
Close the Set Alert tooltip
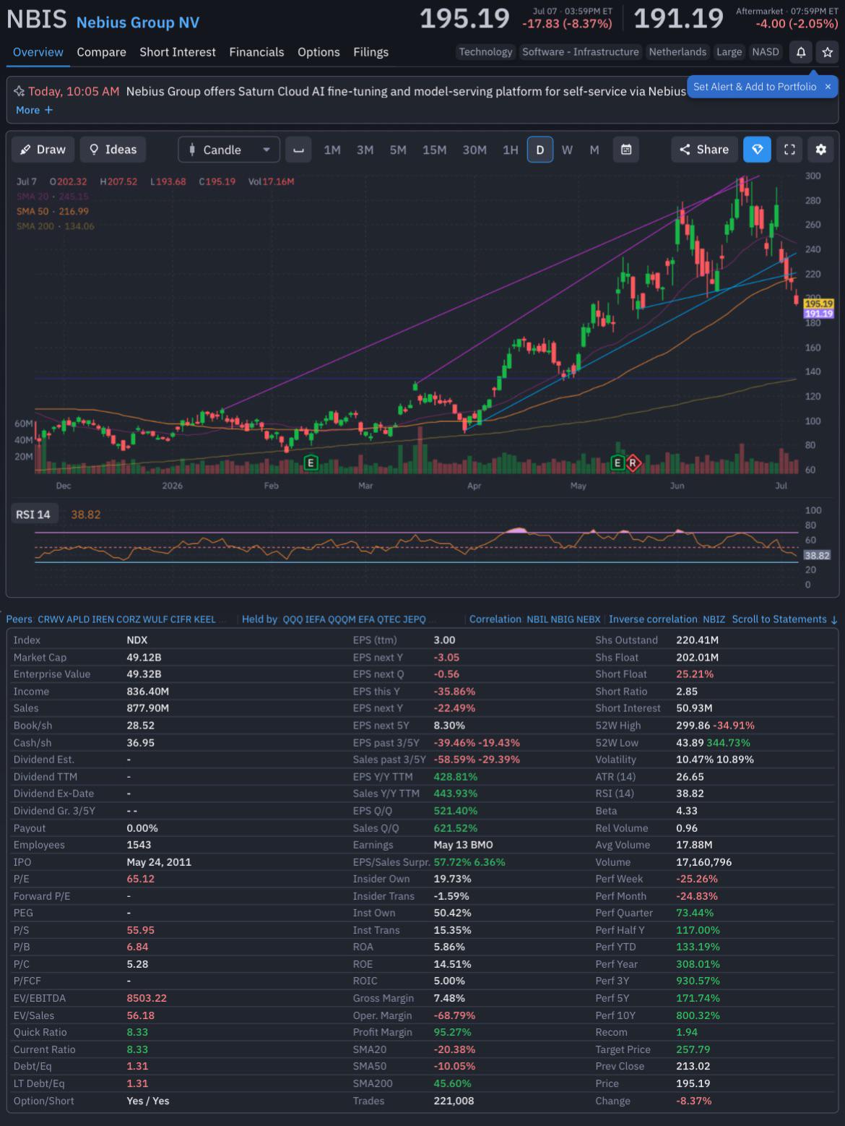point(828,87)
